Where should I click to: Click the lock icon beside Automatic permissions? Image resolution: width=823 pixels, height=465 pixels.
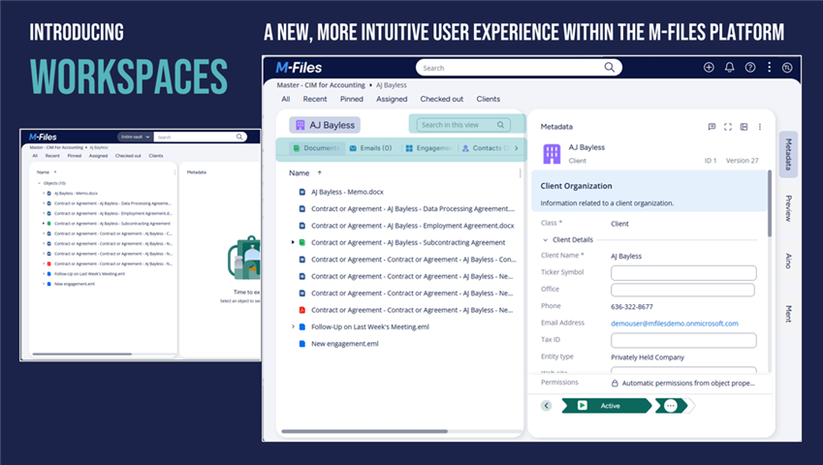(615, 384)
